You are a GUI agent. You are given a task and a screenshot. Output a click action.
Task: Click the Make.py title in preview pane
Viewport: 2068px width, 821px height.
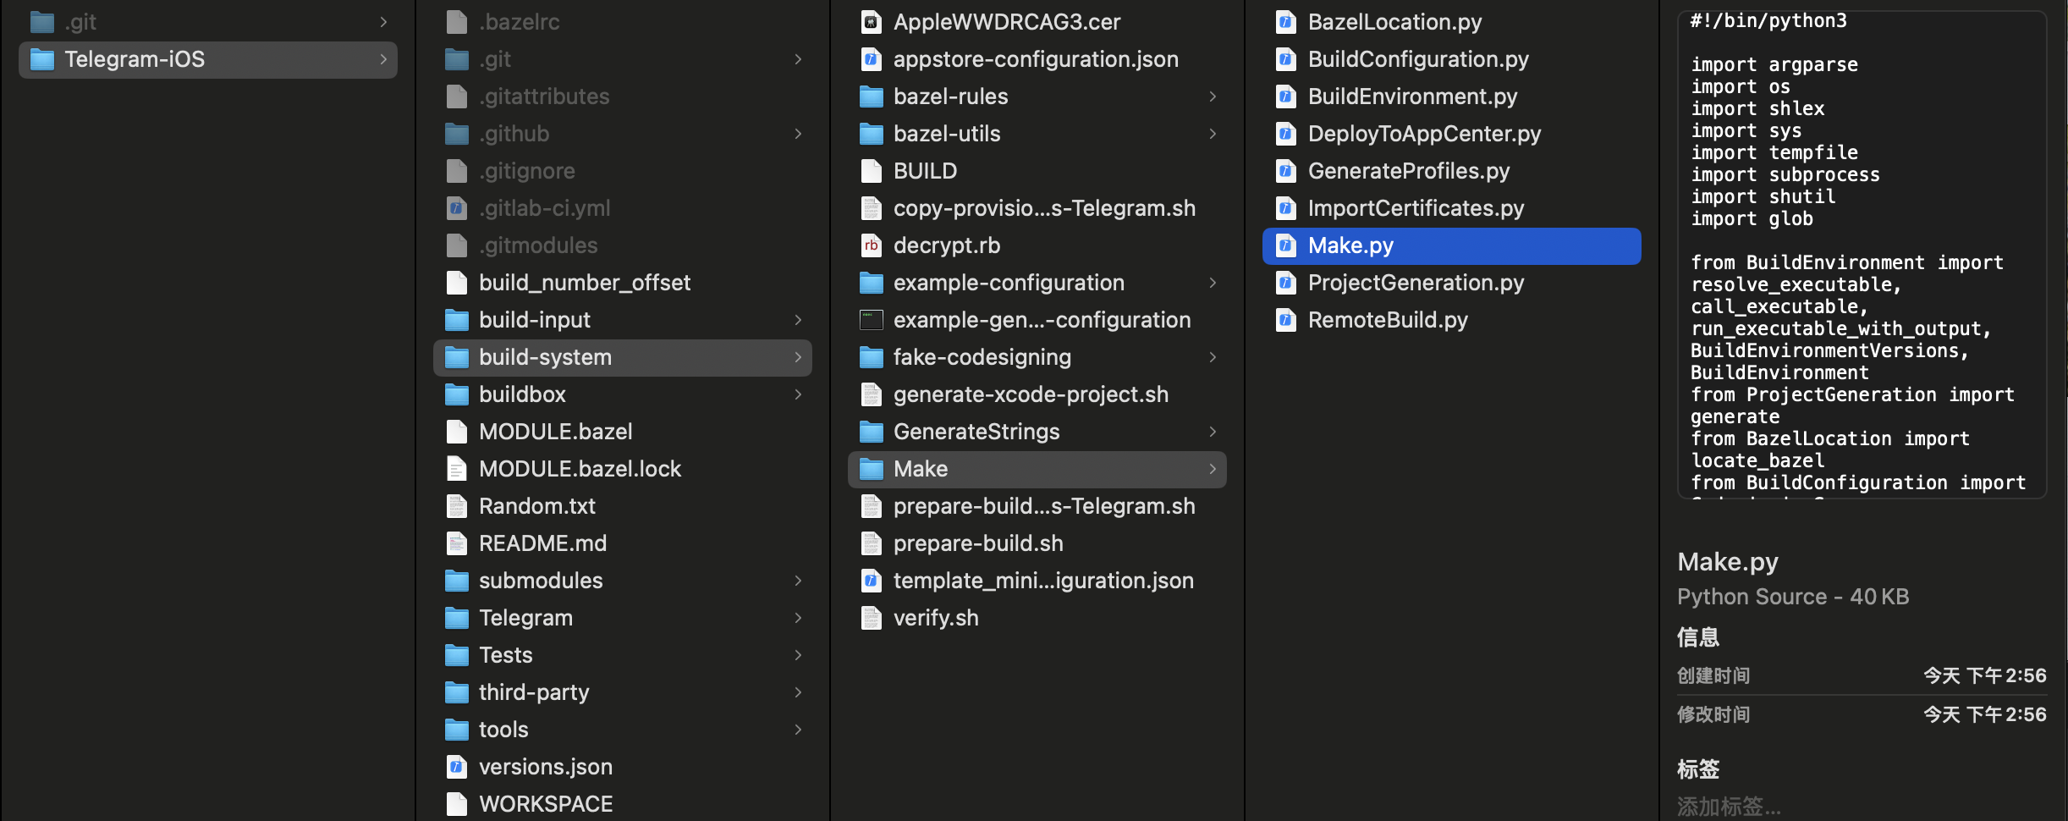[1728, 562]
